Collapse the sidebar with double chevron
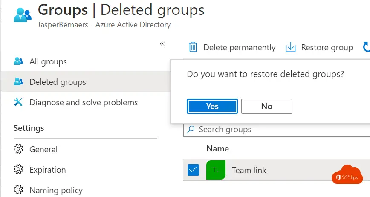Viewport: 370px width, 197px height. click(x=162, y=44)
